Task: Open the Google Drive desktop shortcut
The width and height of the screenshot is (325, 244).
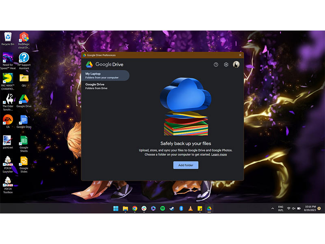Action: [x=24, y=101]
